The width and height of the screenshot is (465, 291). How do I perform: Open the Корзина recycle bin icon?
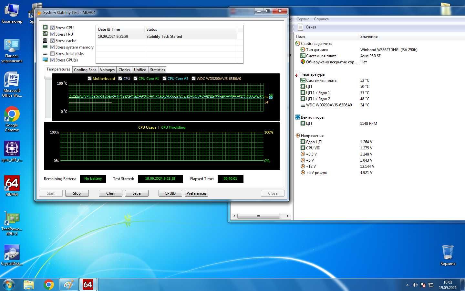click(448, 255)
